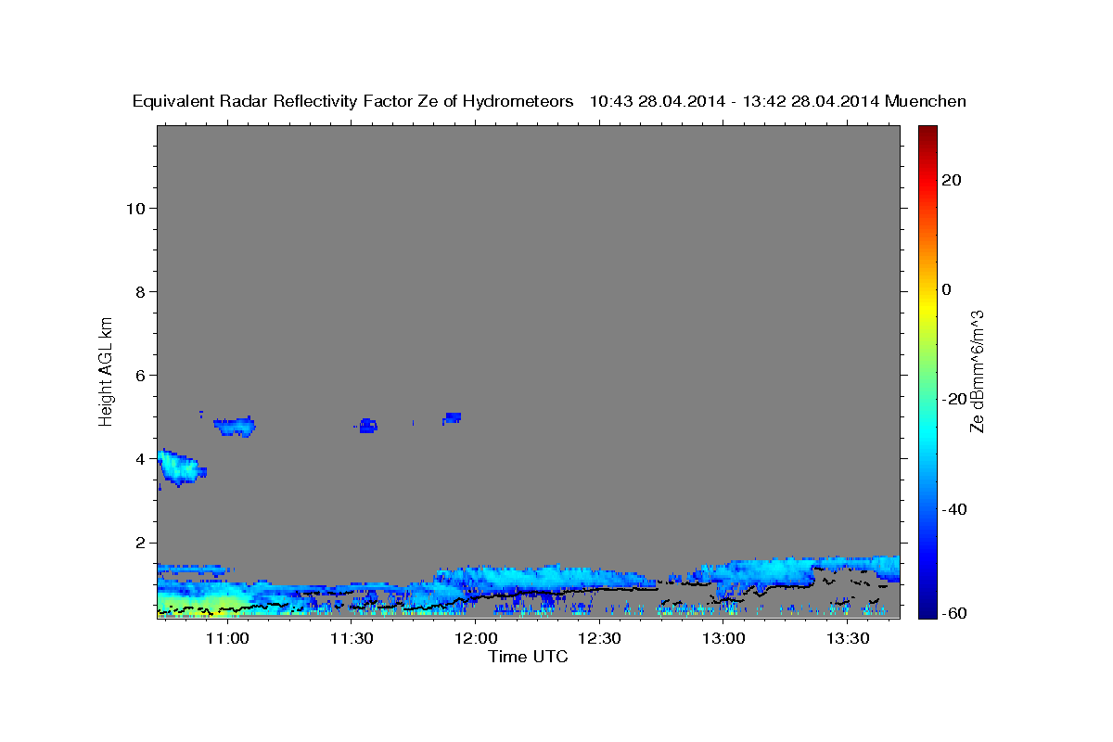Click the 'Height AGL km' axis label
The width and height of the screenshot is (1113, 742).
tap(106, 371)
